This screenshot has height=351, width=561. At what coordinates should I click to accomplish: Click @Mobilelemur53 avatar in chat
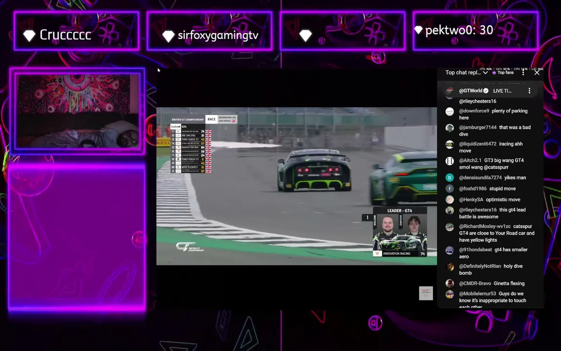click(450, 294)
